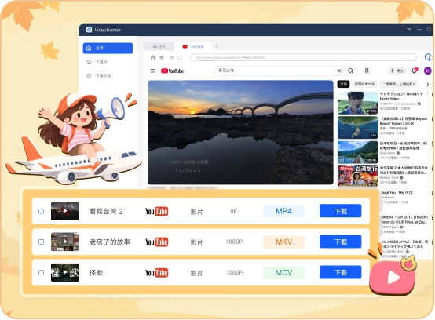Select the 8K quality label
This screenshot has width=435, height=320.
pyautogui.click(x=233, y=211)
